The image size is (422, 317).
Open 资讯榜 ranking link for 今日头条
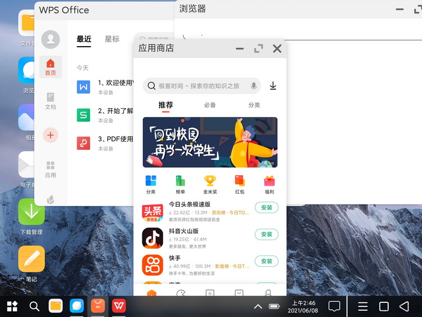click(x=230, y=212)
